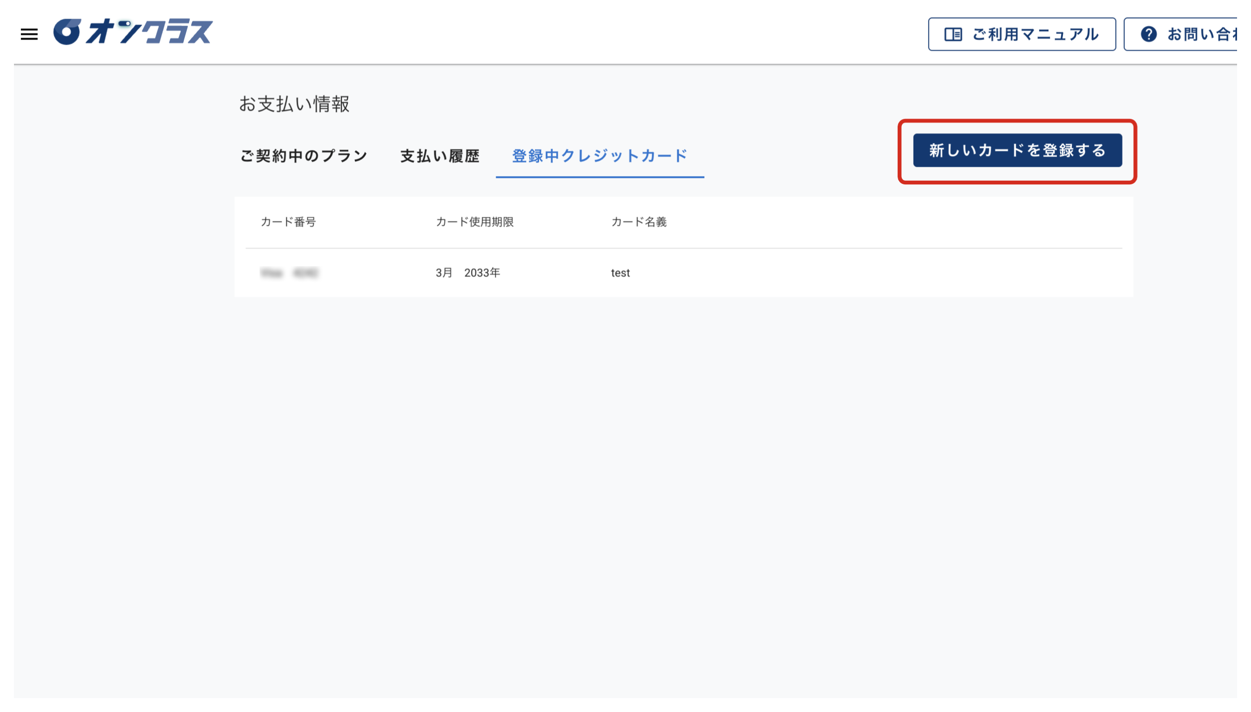Select the blurred Visa card number
Image resolution: width=1251 pixels, height=712 pixels.
click(x=290, y=273)
